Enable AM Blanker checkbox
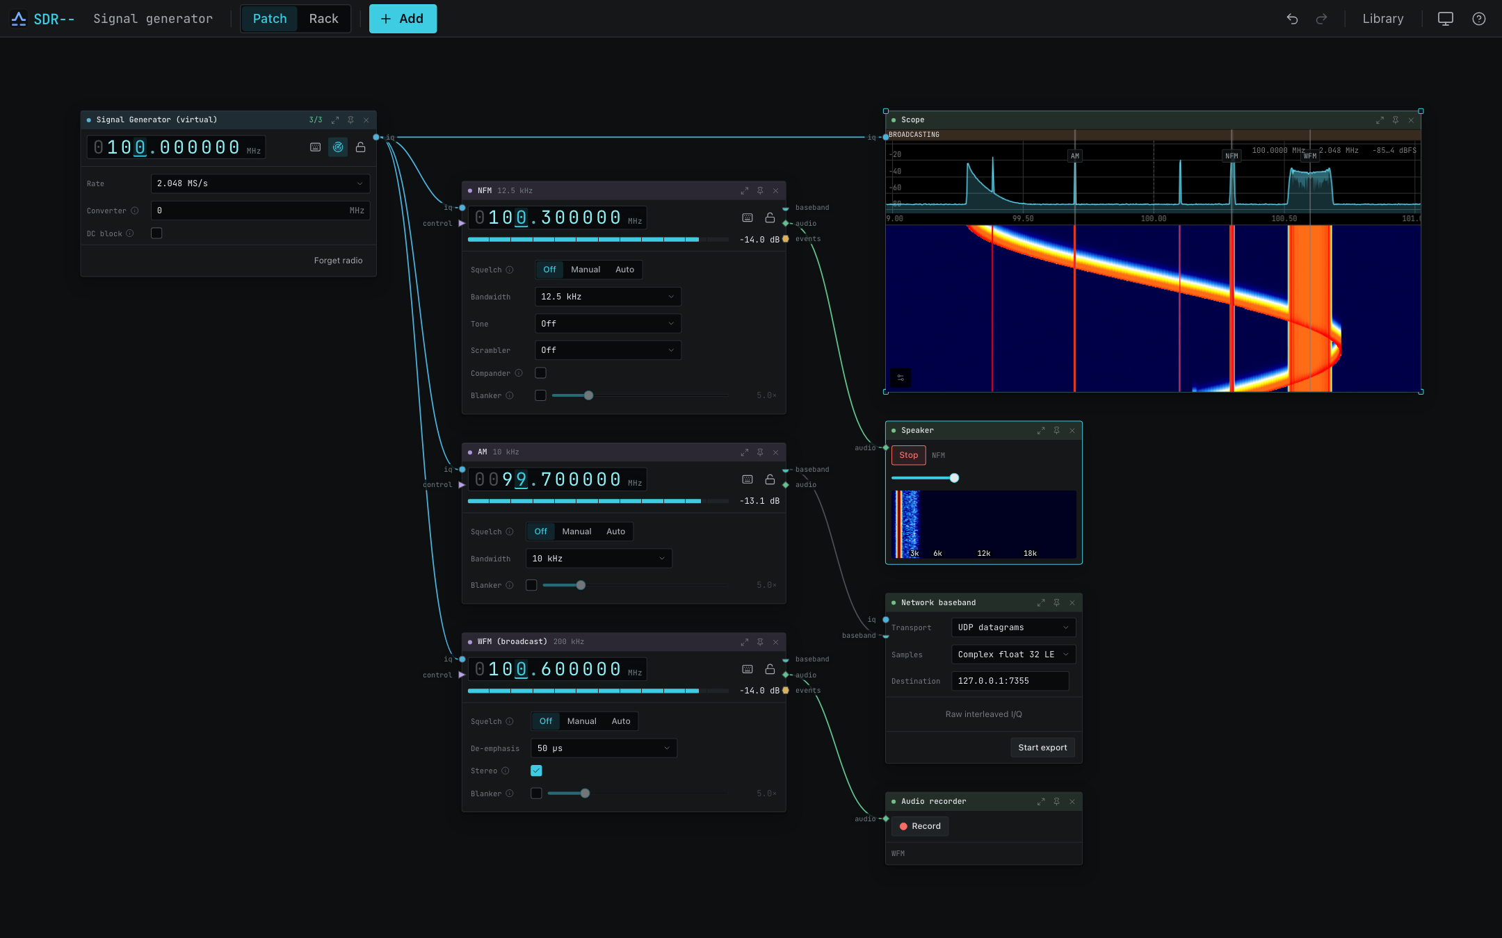The image size is (1502, 938). (x=531, y=585)
